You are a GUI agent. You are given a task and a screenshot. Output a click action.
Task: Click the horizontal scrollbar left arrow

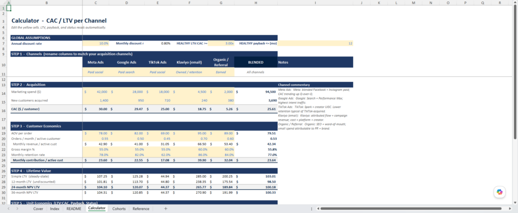[x=318, y=209]
